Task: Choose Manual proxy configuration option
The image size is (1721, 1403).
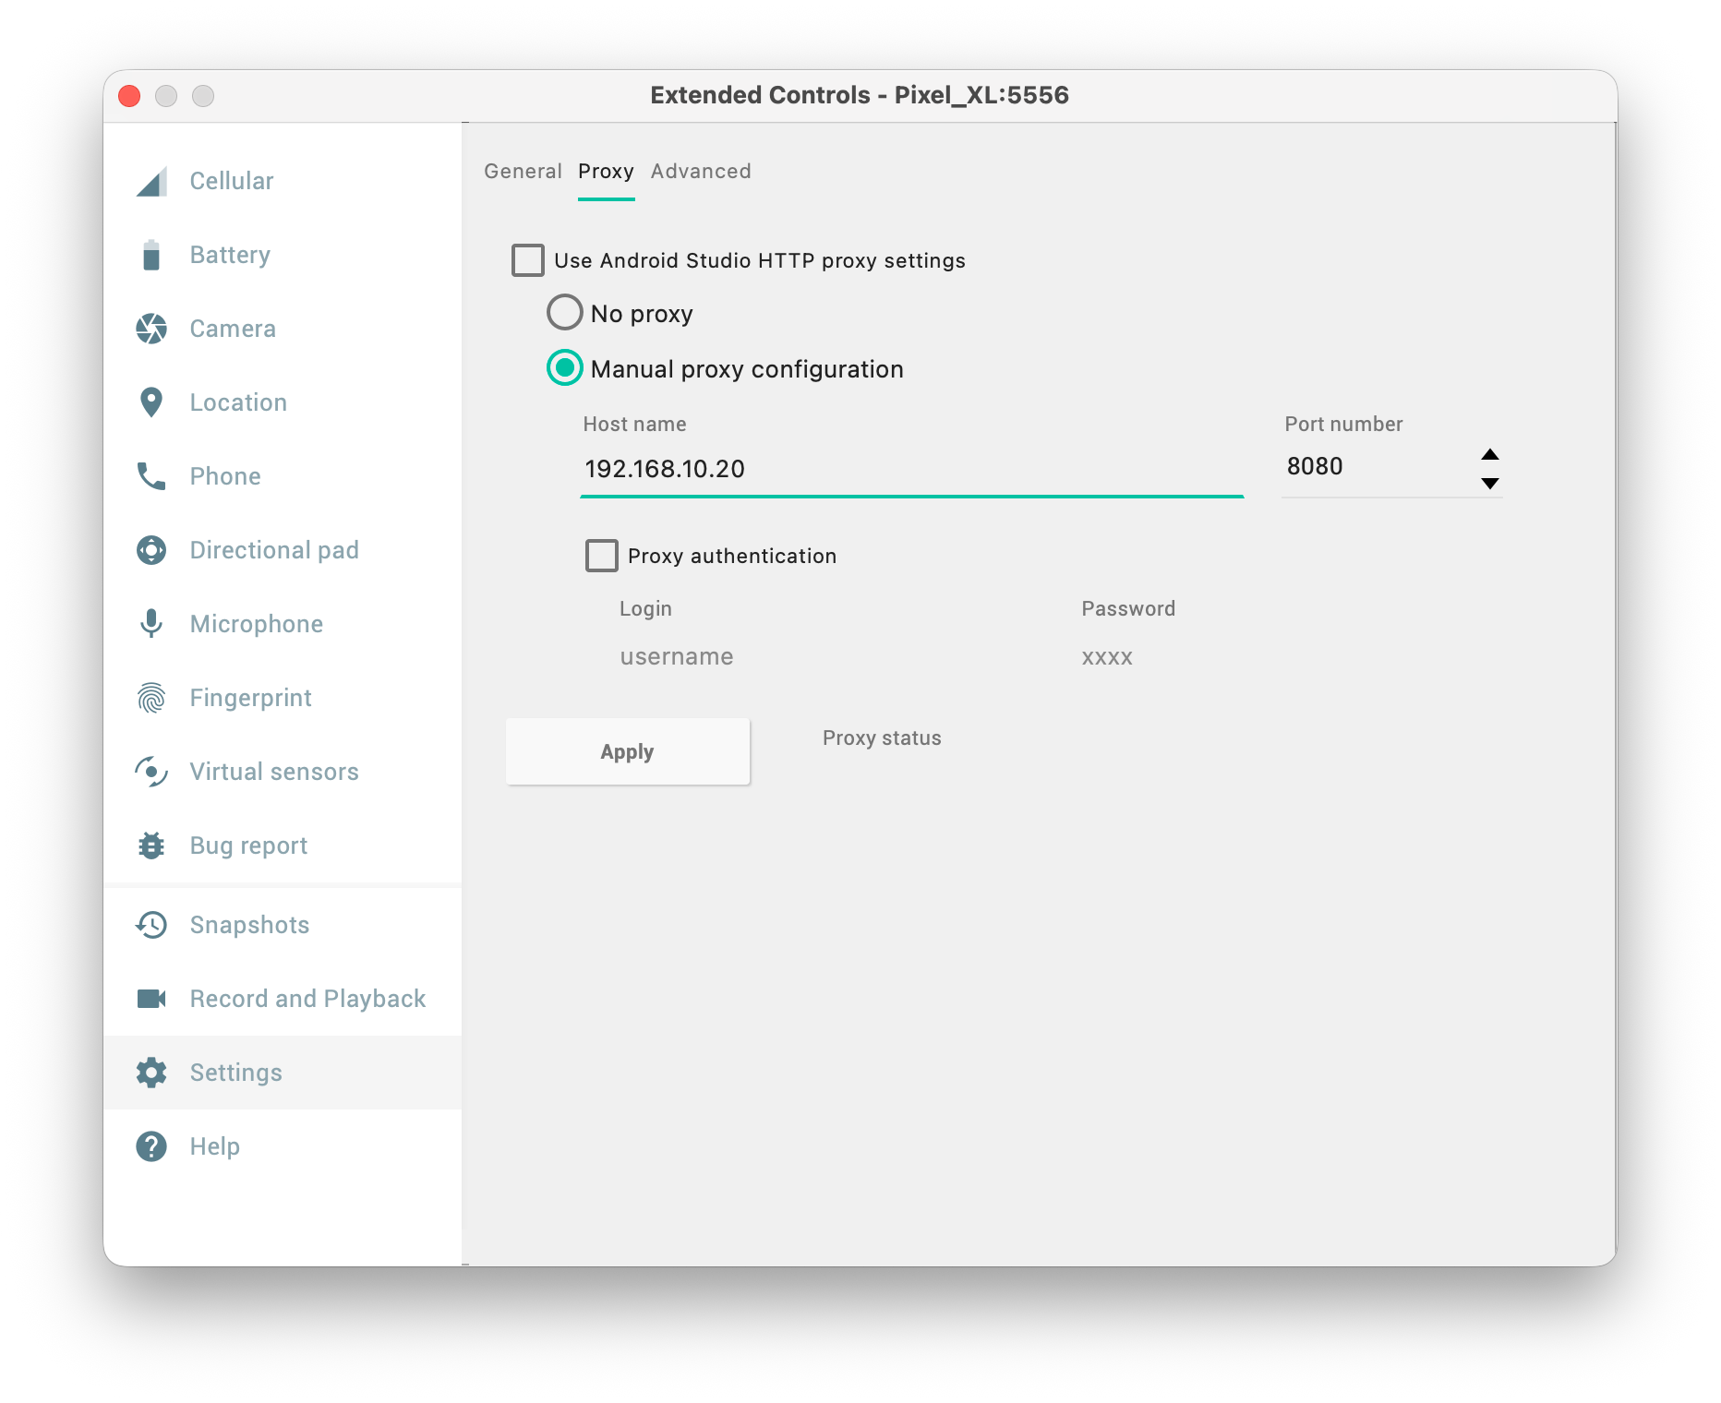Action: 565,368
